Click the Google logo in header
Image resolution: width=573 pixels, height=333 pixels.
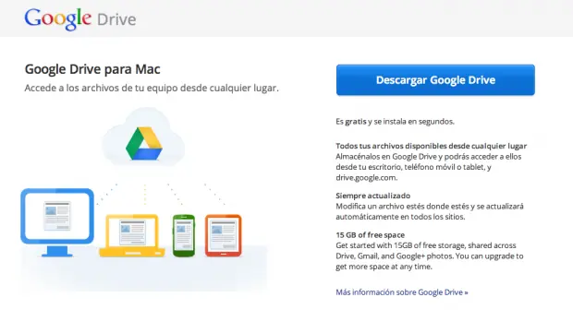(x=57, y=18)
